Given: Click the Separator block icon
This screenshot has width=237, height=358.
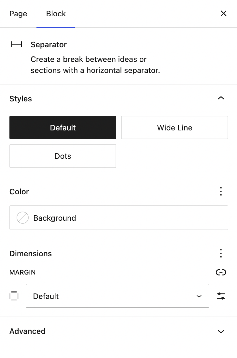Looking at the screenshot, I should 17,45.
